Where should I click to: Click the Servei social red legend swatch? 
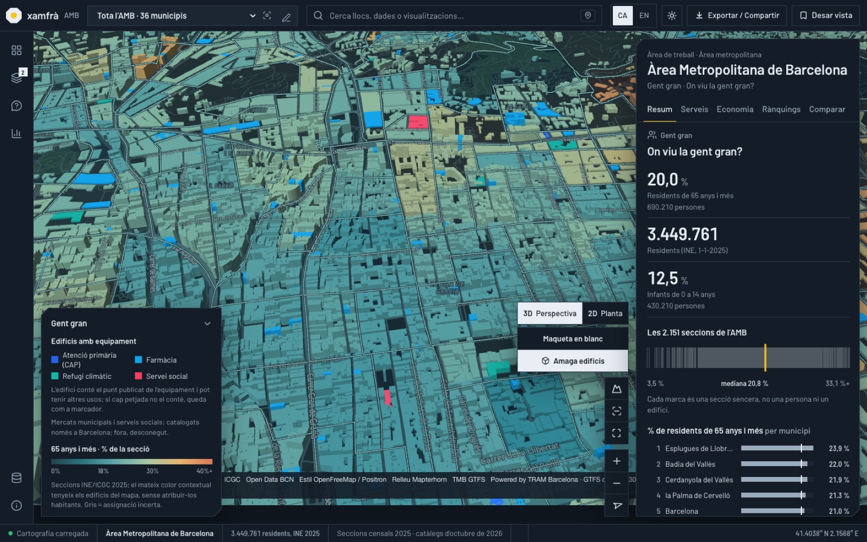(x=138, y=376)
